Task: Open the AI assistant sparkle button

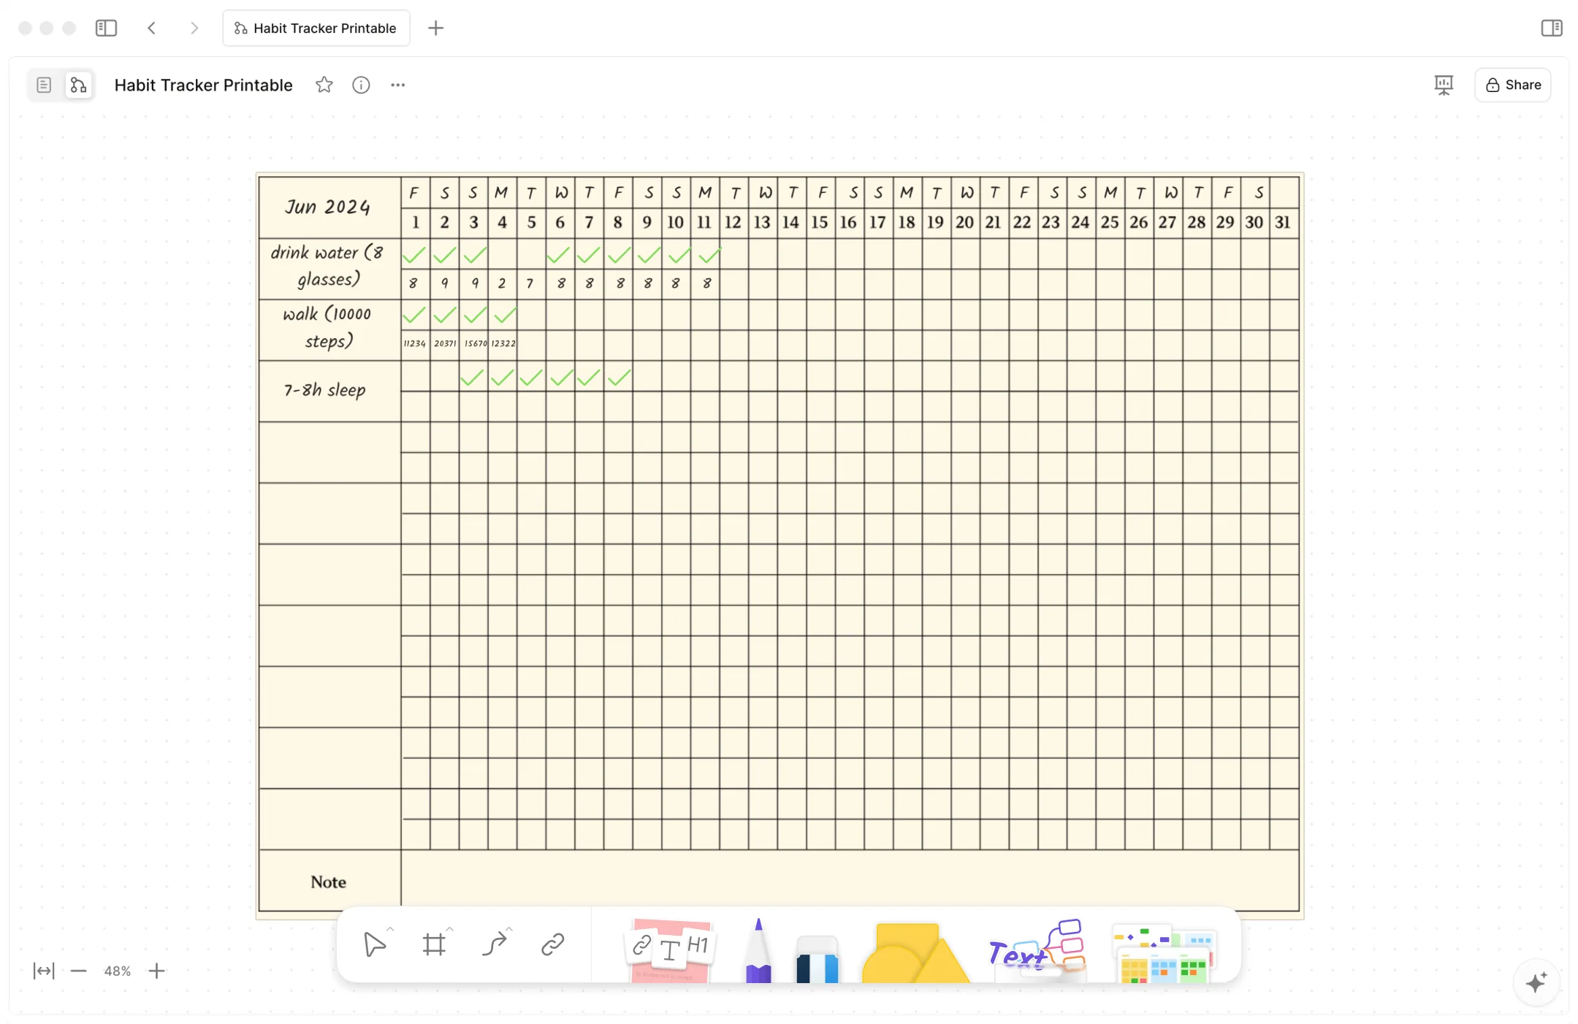Action: tap(1536, 982)
